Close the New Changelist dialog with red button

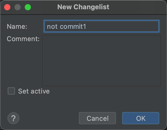pos(7,7)
